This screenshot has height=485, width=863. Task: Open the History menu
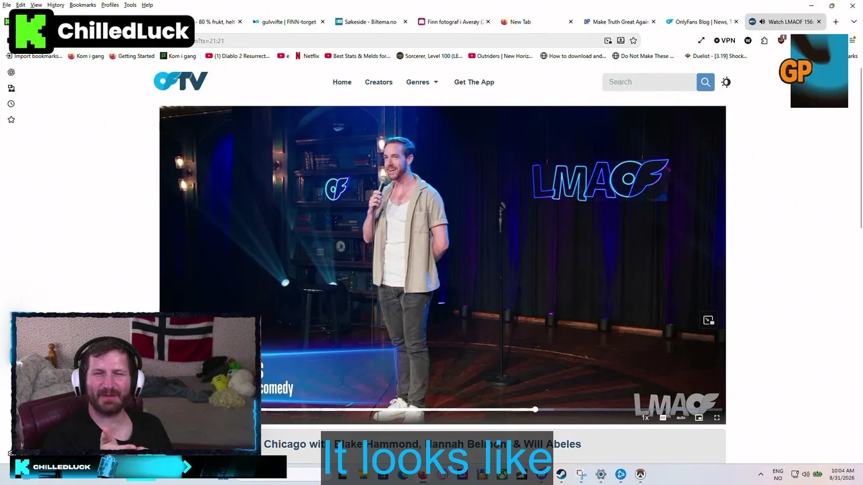[x=56, y=5]
